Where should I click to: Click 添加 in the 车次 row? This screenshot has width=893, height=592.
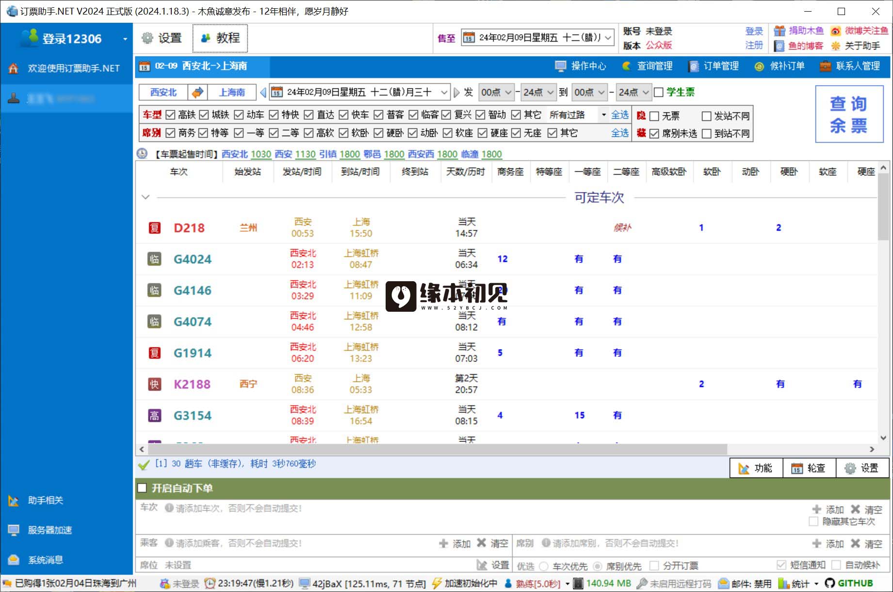pyautogui.click(x=828, y=509)
